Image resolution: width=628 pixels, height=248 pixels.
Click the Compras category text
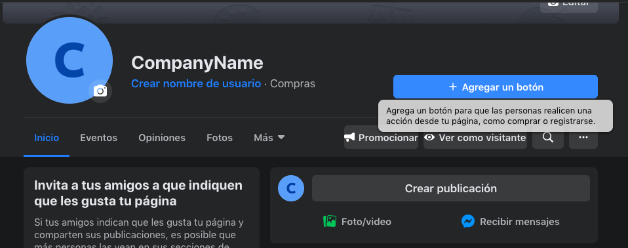[x=292, y=84]
